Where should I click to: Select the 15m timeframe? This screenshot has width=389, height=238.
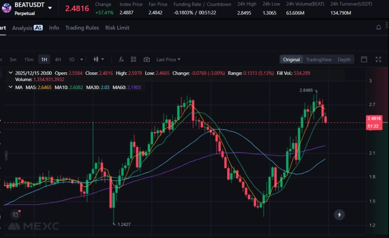point(28,60)
